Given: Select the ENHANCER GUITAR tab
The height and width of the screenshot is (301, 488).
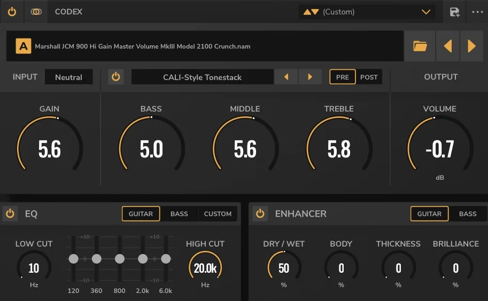Looking at the screenshot, I should (430, 213).
